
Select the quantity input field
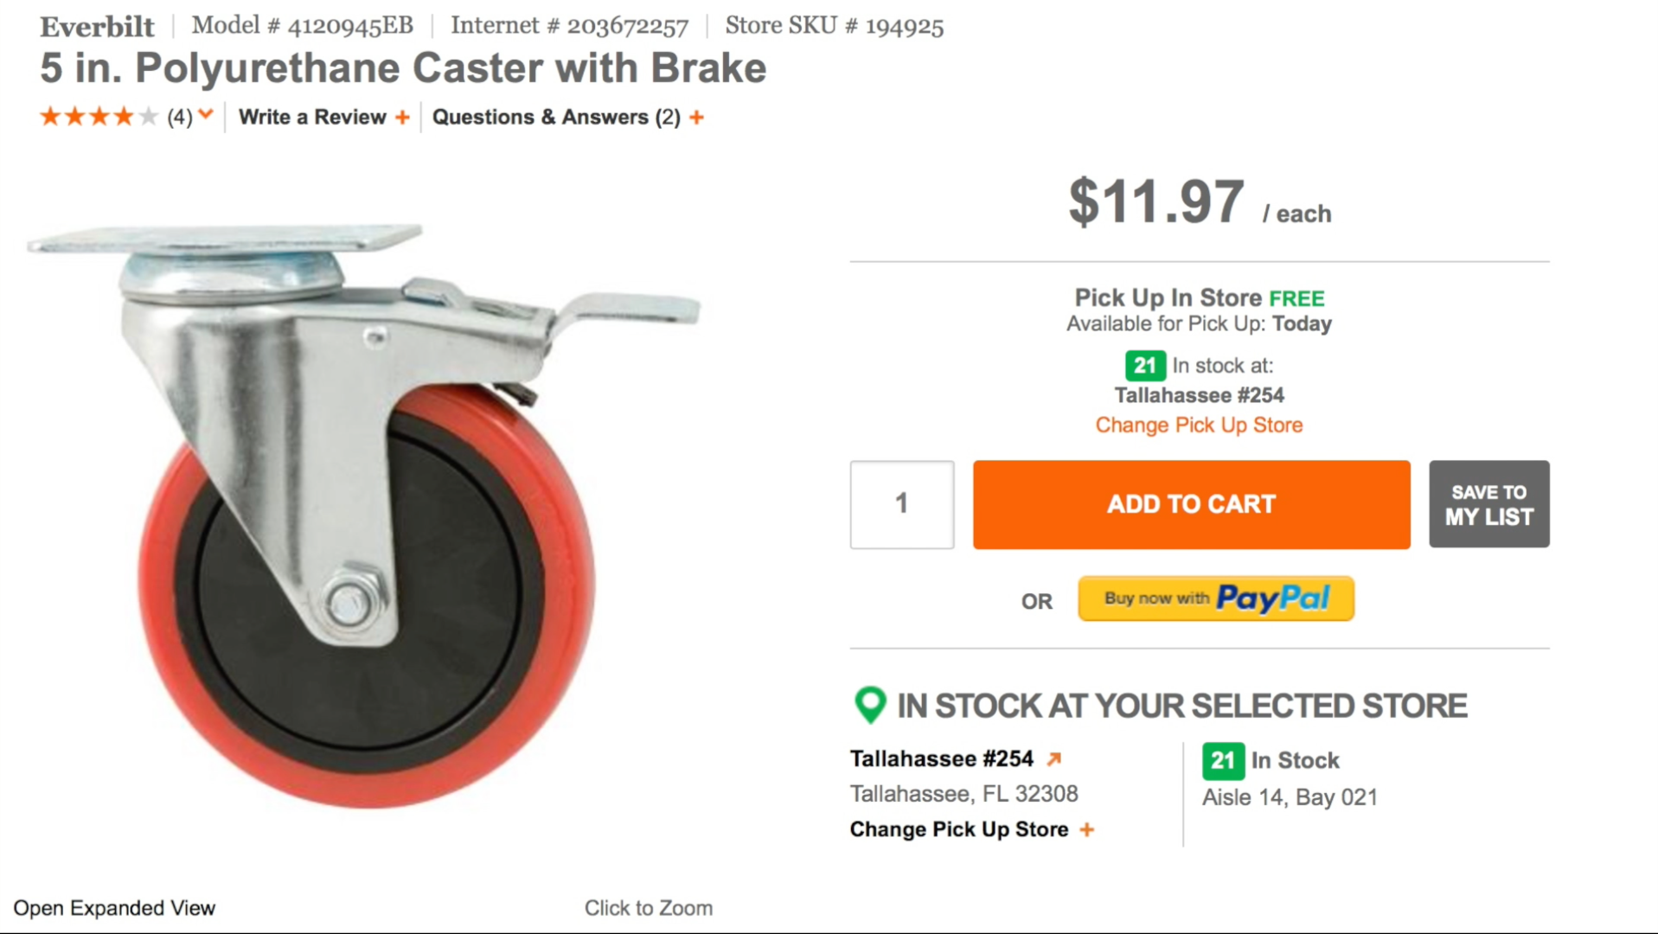[x=902, y=504]
